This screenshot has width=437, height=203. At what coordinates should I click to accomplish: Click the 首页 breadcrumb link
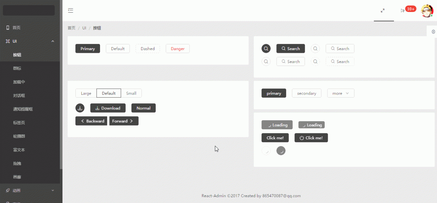71,28
